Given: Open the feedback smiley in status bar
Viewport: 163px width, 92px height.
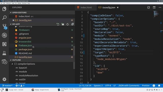Looking at the screenshot, I should coord(154,86).
